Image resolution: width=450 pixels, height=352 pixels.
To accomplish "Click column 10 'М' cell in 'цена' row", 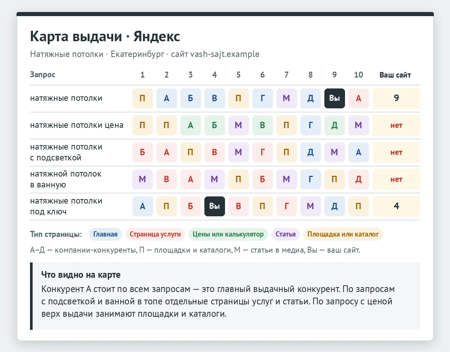I will pyautogui.click(x=358, y=126).
